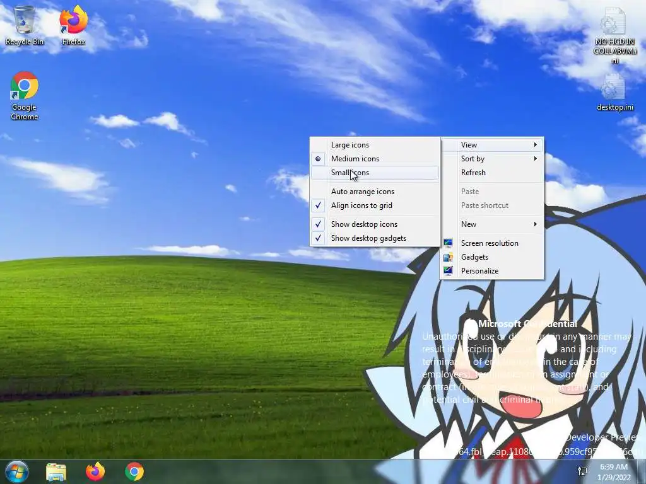
Task: Uncheck Show desktop gadgets
Action: (x=375, y=238)
